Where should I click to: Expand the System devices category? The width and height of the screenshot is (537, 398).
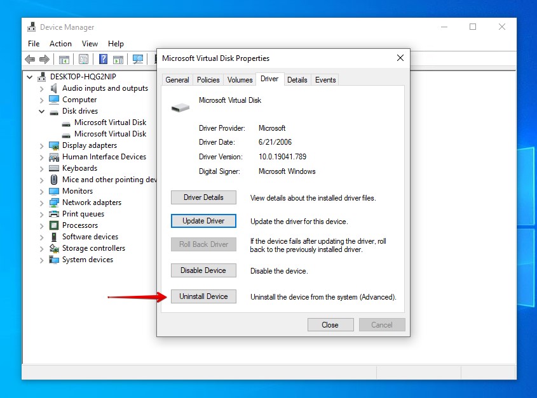[x=41, y=260]
